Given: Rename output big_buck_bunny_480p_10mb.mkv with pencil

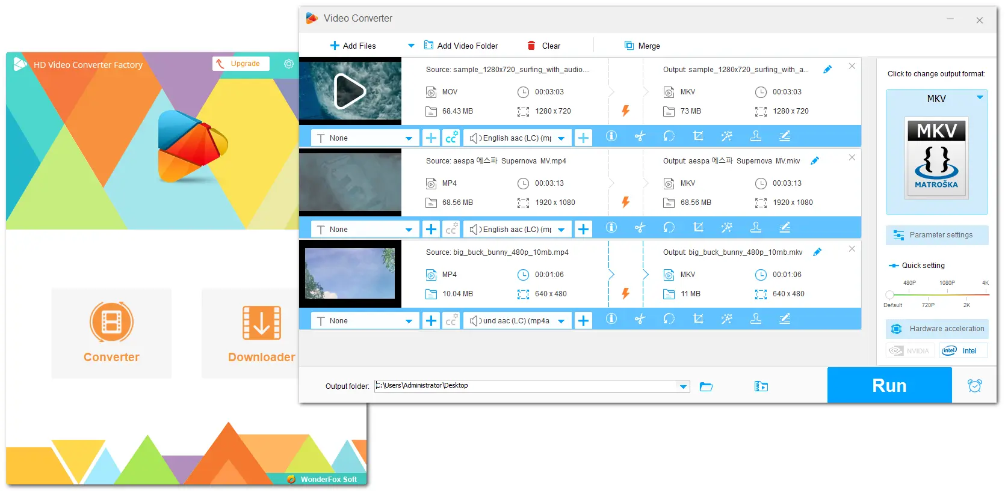Looking at the screenshot, I should (x=817, y=252).
